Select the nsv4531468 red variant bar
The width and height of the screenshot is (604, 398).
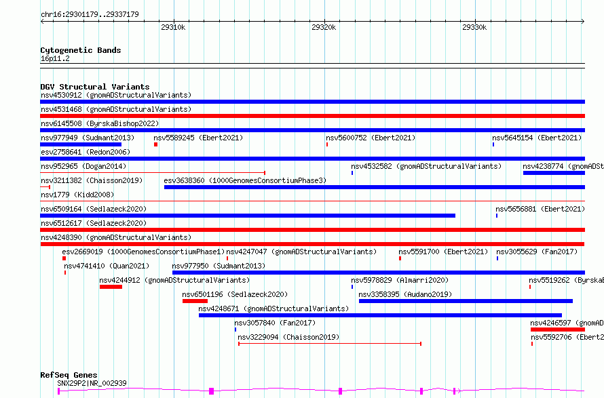tap(312, 116)
